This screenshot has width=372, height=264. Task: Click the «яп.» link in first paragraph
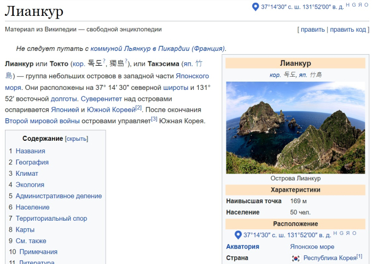[x=188, y=64]
